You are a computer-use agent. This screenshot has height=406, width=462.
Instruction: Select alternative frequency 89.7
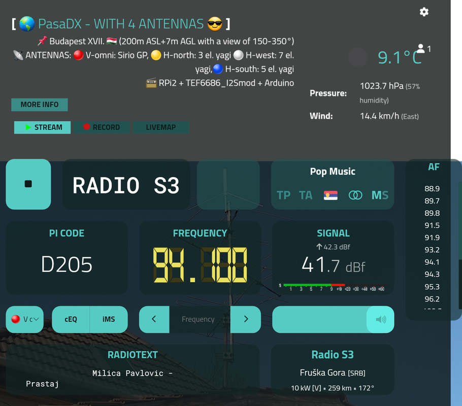432,201
